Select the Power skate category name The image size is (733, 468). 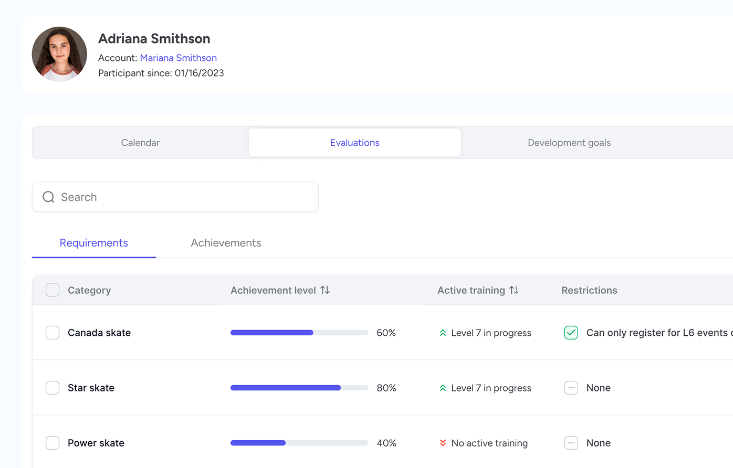[96, 443]
